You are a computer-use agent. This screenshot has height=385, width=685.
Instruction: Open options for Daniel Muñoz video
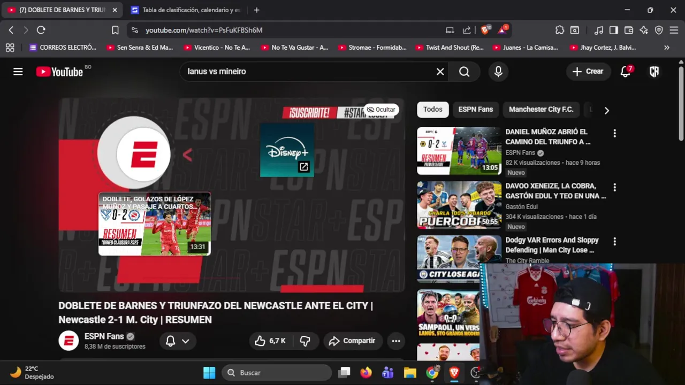pyautogui.click(x=614, y=133)
